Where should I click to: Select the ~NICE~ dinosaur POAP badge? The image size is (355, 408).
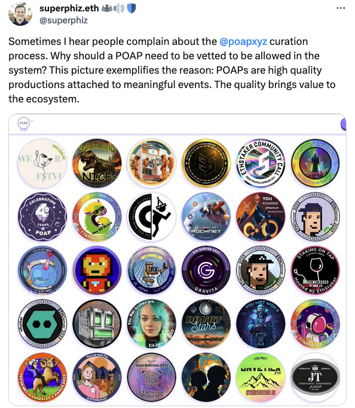coord(97,163)
